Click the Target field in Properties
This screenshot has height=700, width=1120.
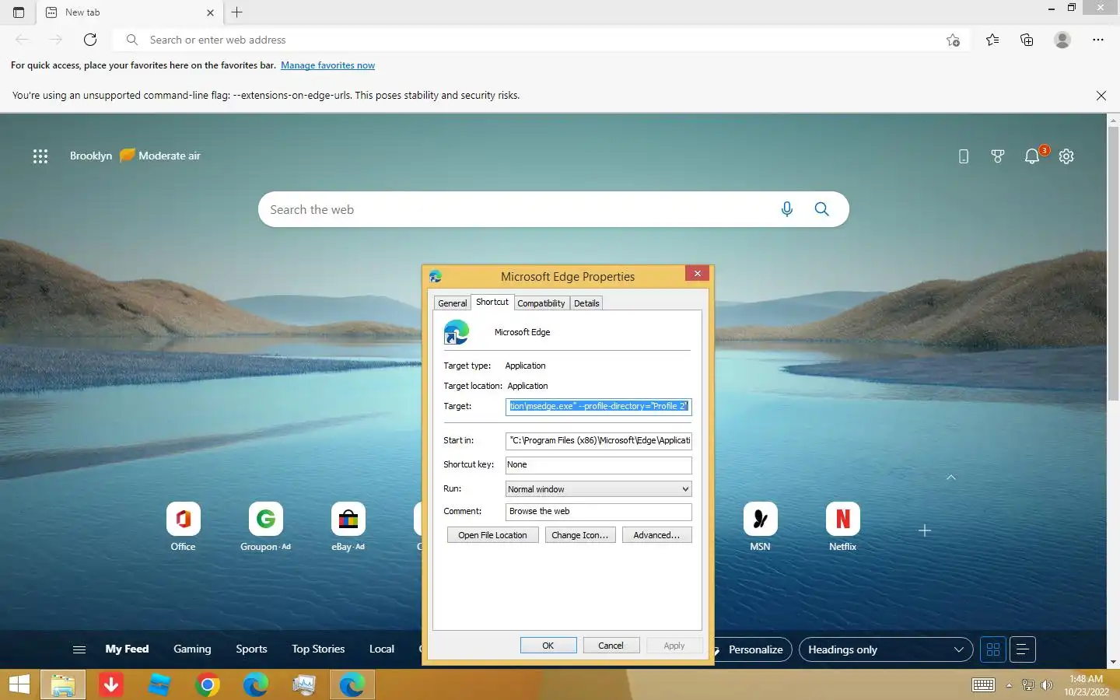pyautogui.click(x=598, y=406)
